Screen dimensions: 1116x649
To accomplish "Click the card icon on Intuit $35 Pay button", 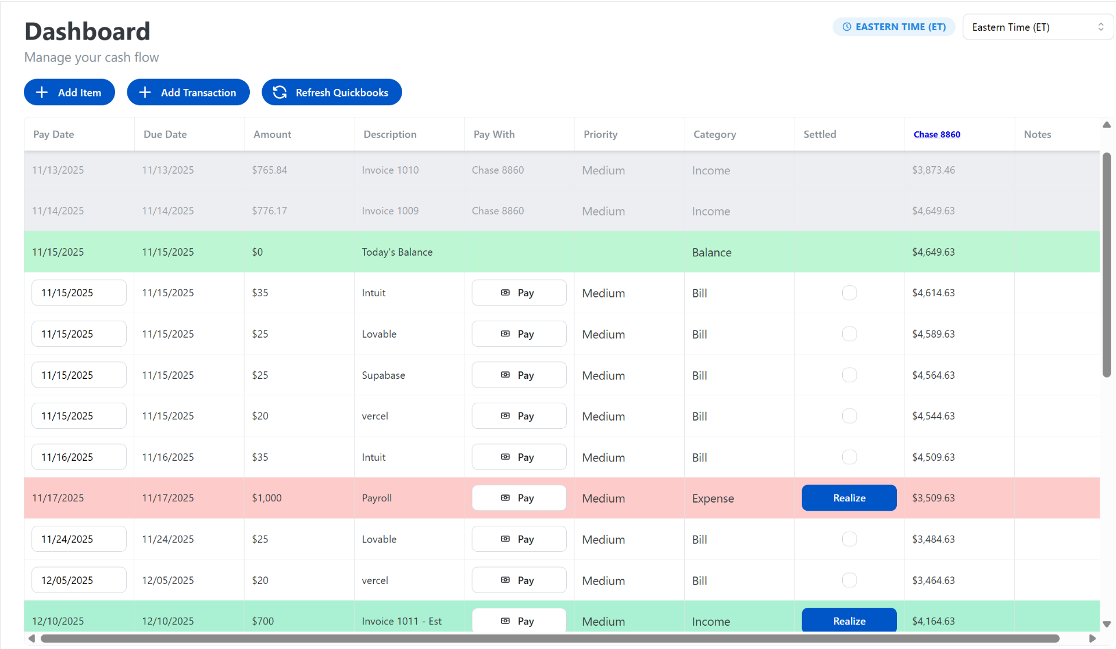I will [x=505, y=292].
